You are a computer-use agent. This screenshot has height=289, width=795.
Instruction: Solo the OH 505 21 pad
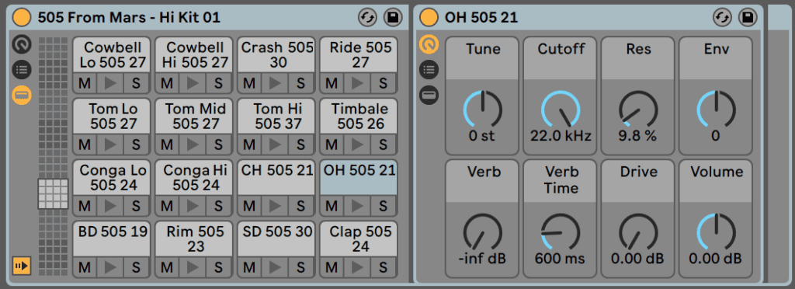click(x=383, y=206)
